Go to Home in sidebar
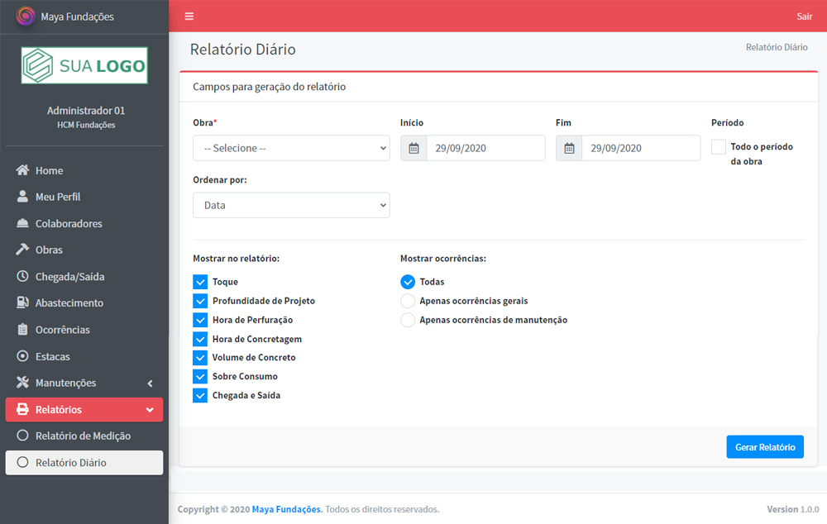This screenshot has width=827, height=524. [84, 170]
